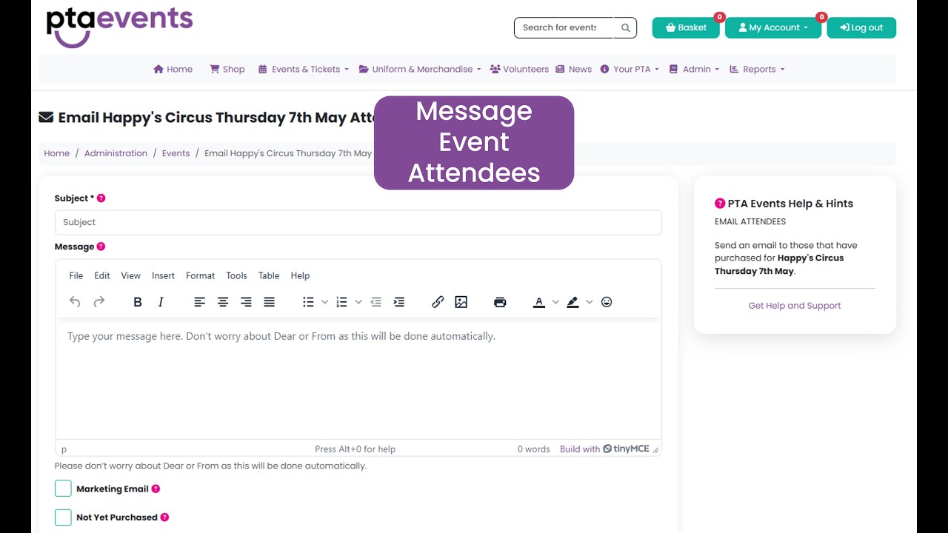
Task: Open the editor File menu
Action: coord(76,275)
